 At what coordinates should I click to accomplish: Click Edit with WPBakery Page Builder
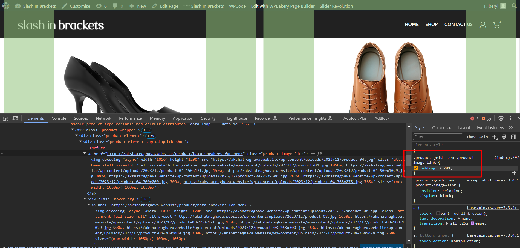tap(283, 6)
